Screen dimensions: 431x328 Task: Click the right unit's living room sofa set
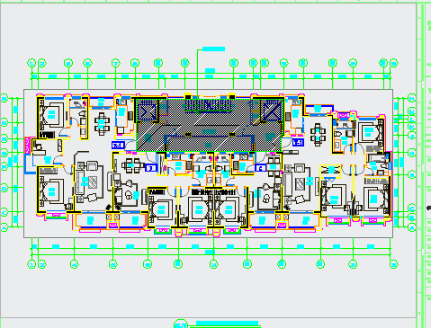point(297,184)
